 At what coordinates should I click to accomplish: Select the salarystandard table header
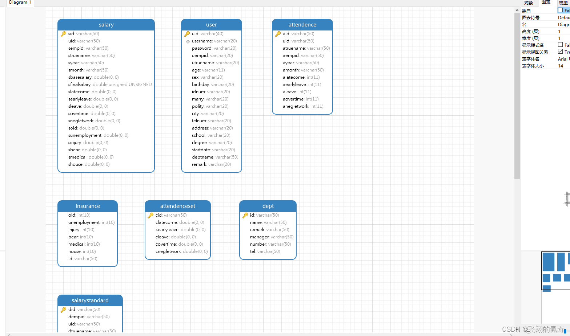point(90,300)
